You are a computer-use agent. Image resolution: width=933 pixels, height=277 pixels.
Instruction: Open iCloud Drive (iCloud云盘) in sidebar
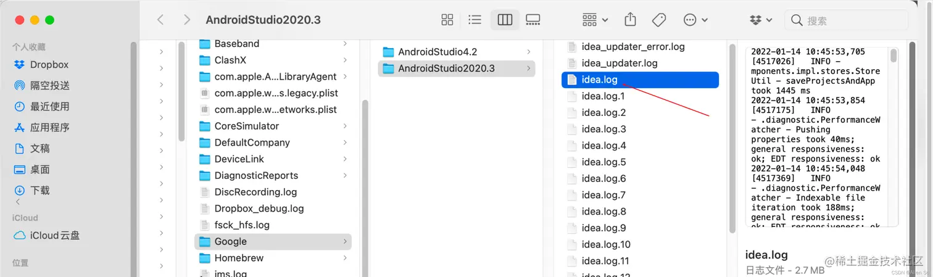click(46, 236)
